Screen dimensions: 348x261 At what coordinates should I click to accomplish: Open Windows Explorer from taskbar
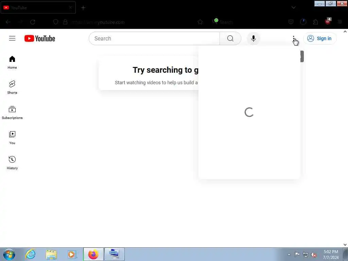pyautogui.click(x=52, y=254)
